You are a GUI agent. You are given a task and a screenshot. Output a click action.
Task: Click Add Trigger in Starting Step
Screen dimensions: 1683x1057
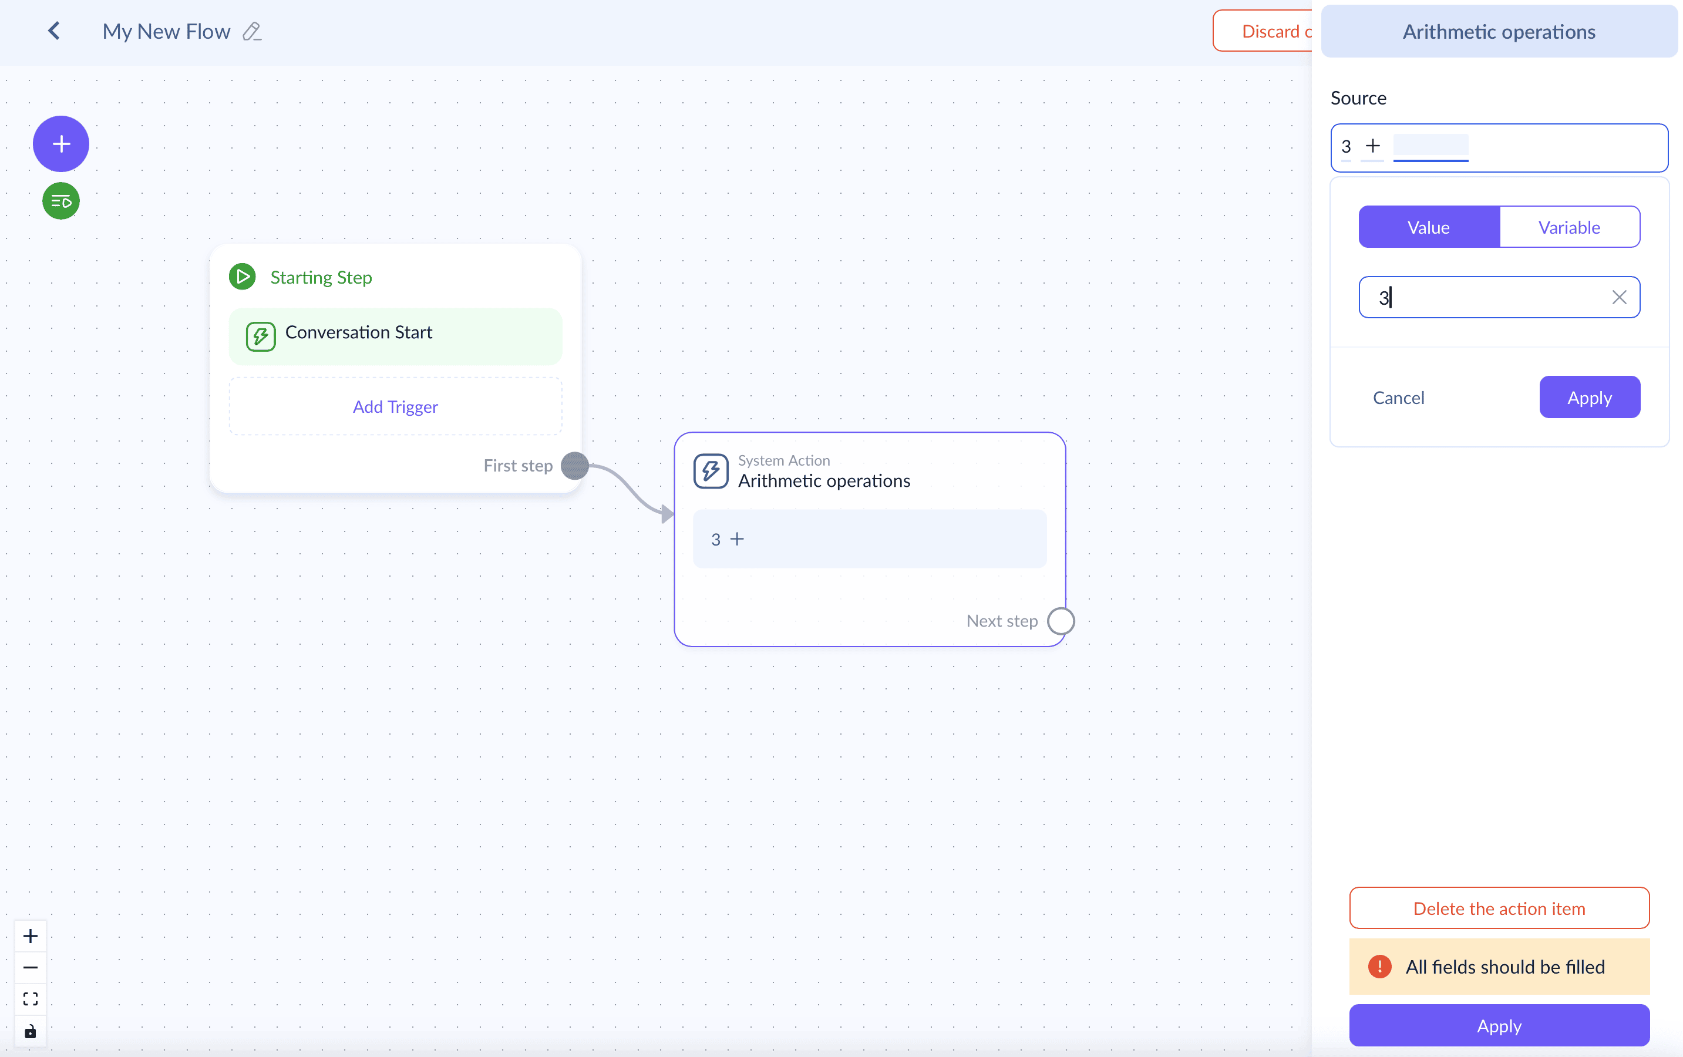click(395, 407)
